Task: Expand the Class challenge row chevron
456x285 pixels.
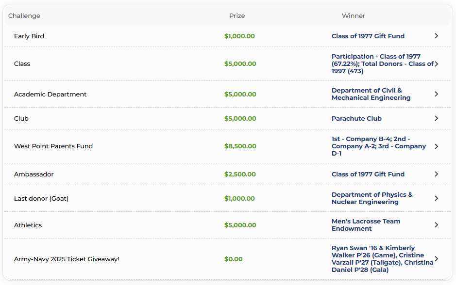Action: (x=436, y=64)
